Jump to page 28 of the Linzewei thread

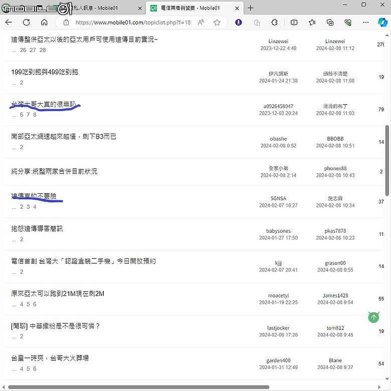43,50
